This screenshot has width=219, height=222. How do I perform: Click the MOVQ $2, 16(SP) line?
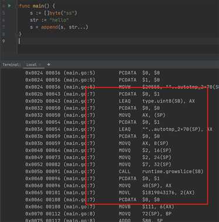click(98, 150)
